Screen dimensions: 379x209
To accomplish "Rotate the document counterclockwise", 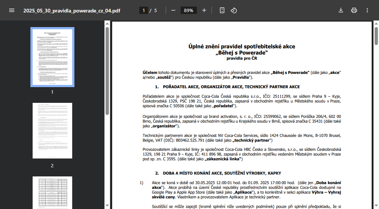I will [x=233, y=10].
